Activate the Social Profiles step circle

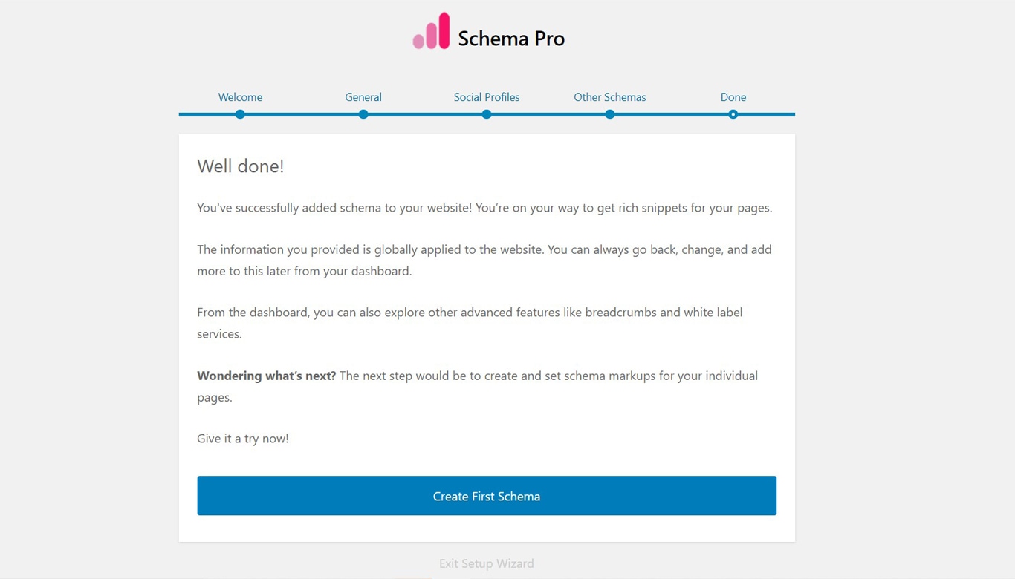click(486, 114)
